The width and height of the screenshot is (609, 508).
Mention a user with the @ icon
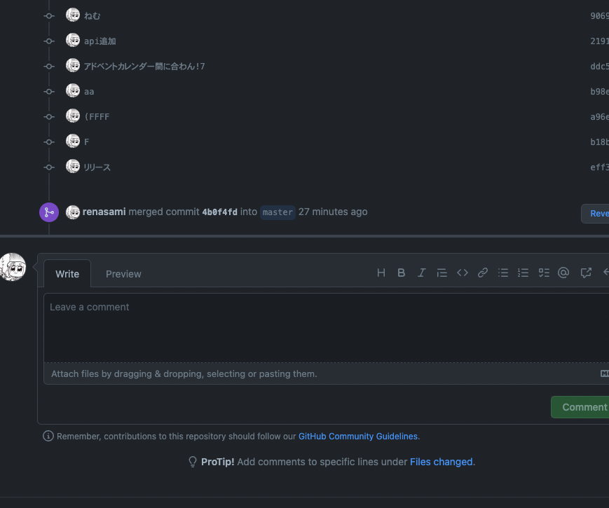click(563, 273)
